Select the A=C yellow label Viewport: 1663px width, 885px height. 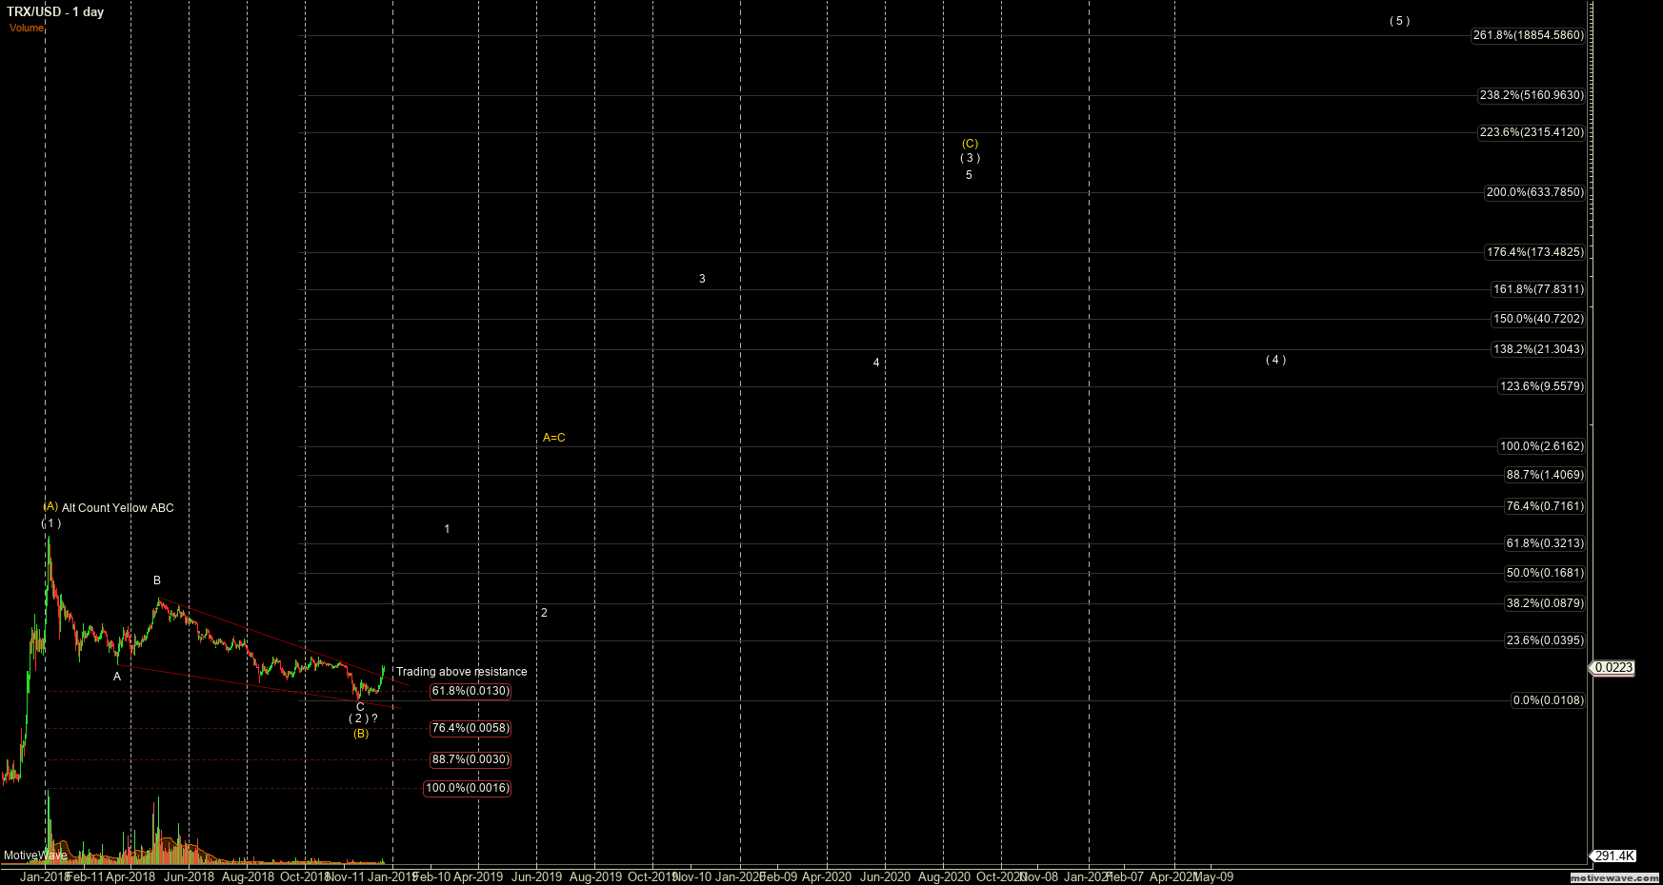[553, 437]
